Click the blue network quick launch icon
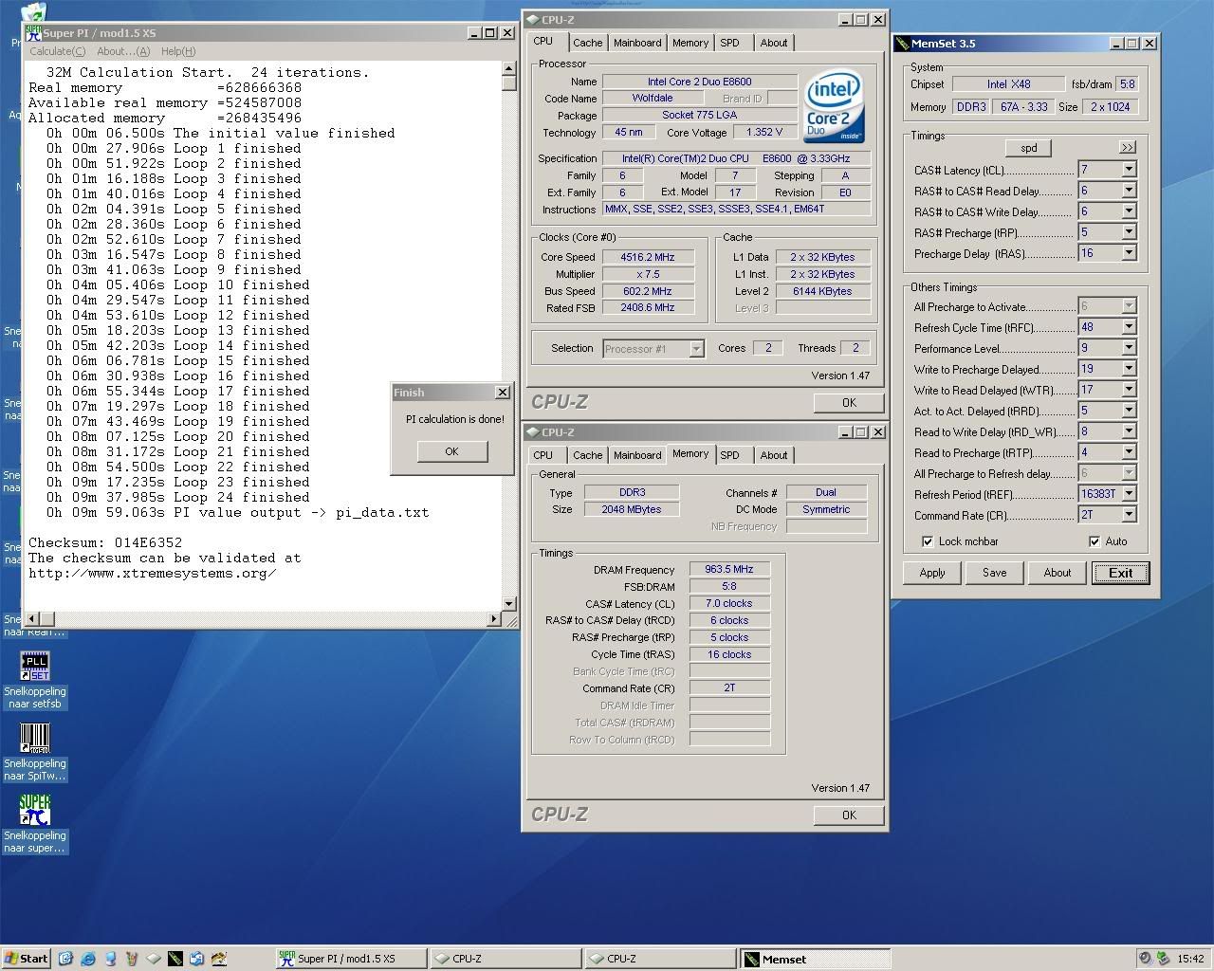The image size is (1214, 971). (x=110, y=959)
